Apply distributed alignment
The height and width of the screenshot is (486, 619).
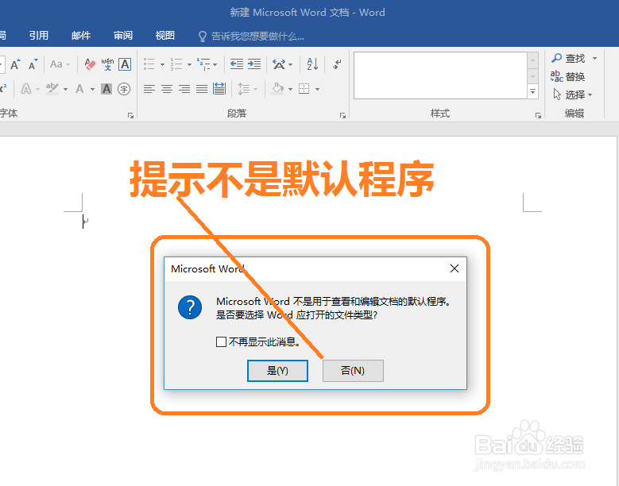219,89
